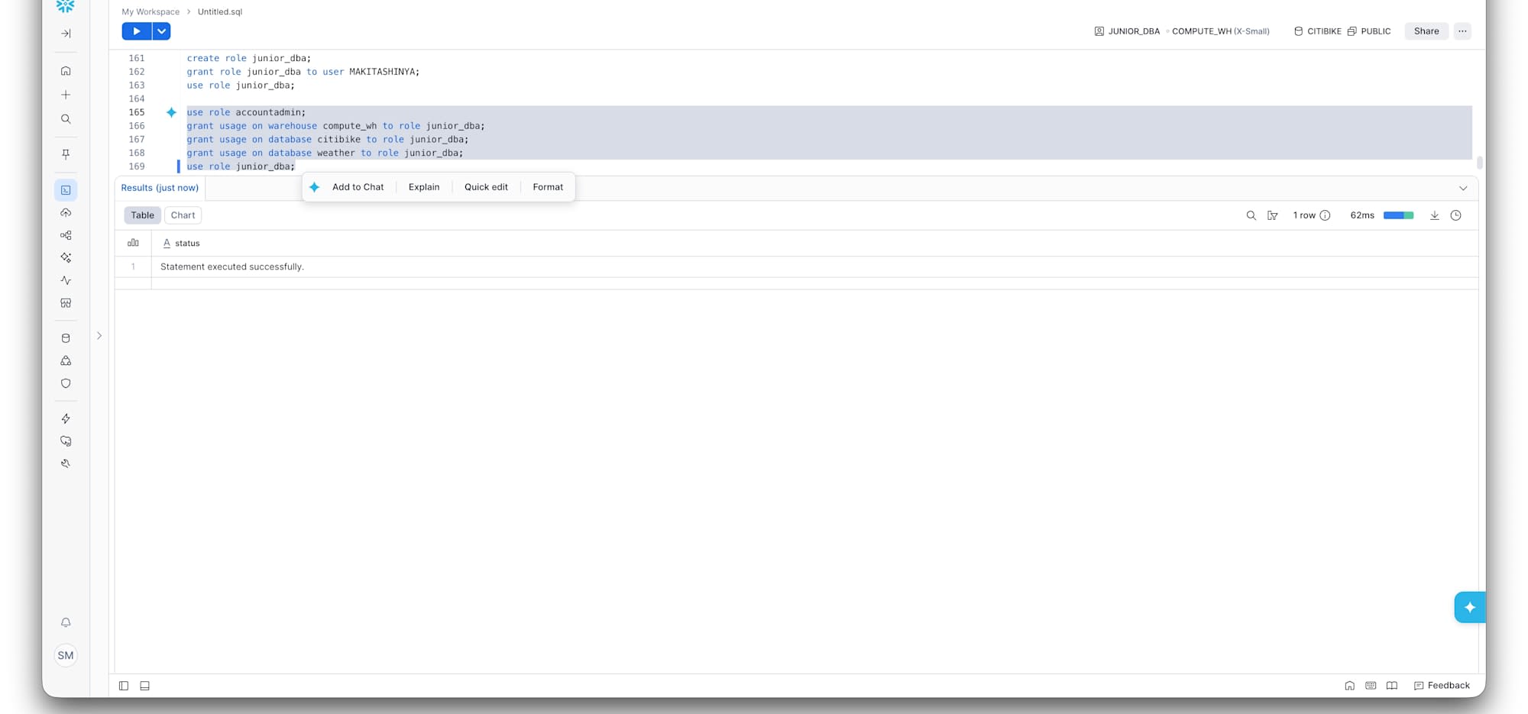Open the SM user profile avatar
1528x714 pixels.
point(66,655)
